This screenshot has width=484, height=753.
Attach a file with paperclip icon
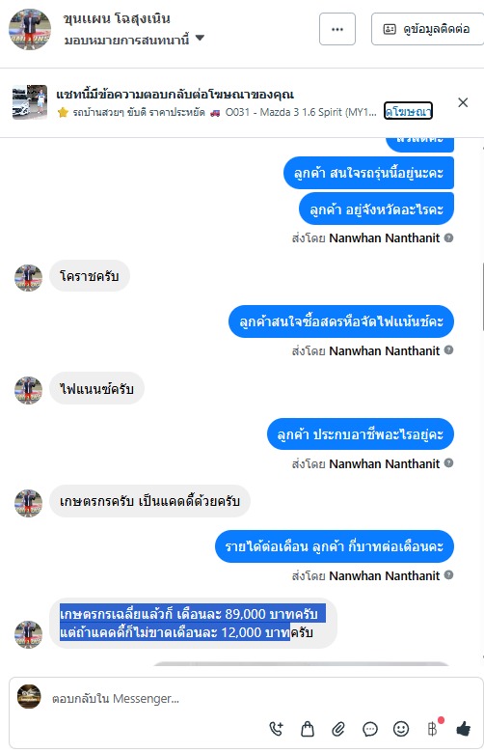(x=338, y=729)
